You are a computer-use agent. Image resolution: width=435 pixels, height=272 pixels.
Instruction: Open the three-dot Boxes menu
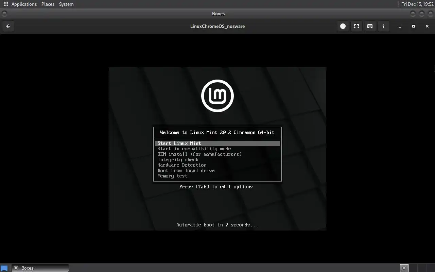tap(384, 26)
